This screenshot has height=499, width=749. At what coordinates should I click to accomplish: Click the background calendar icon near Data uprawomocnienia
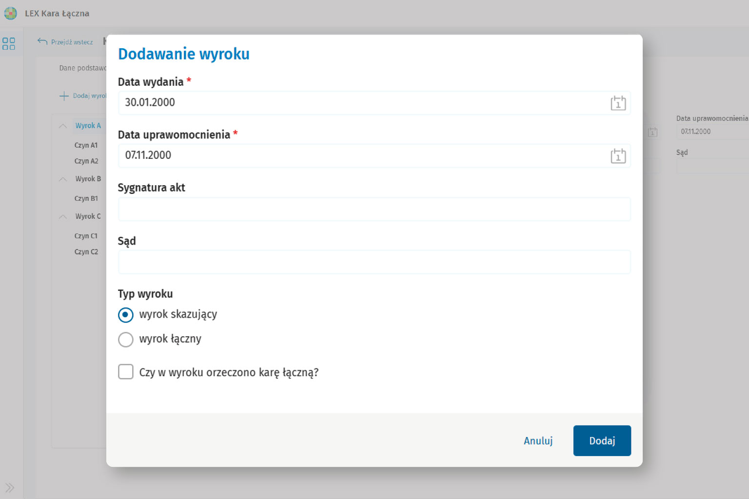(652, 132)
